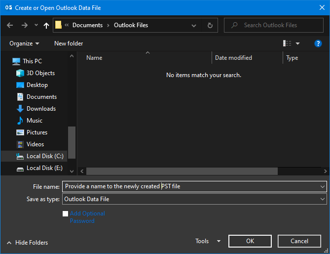Viewport: 330px width, 254px height.
Task: Click the Cancel button
Action: pos(299,241)
